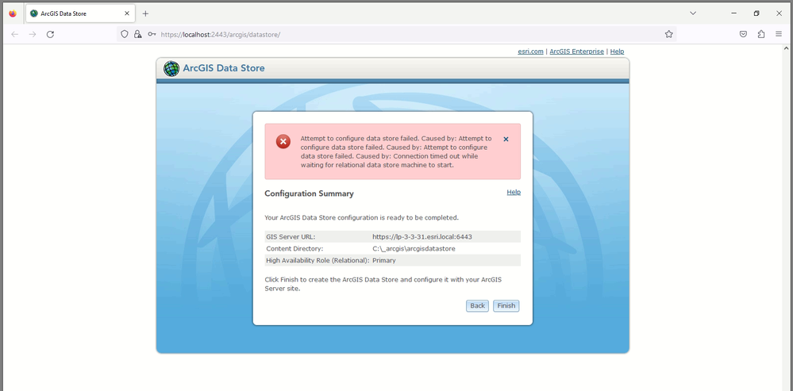Open the ArcGIS Enterprise link
Screen dimensions: 793x391
point(576,52)
